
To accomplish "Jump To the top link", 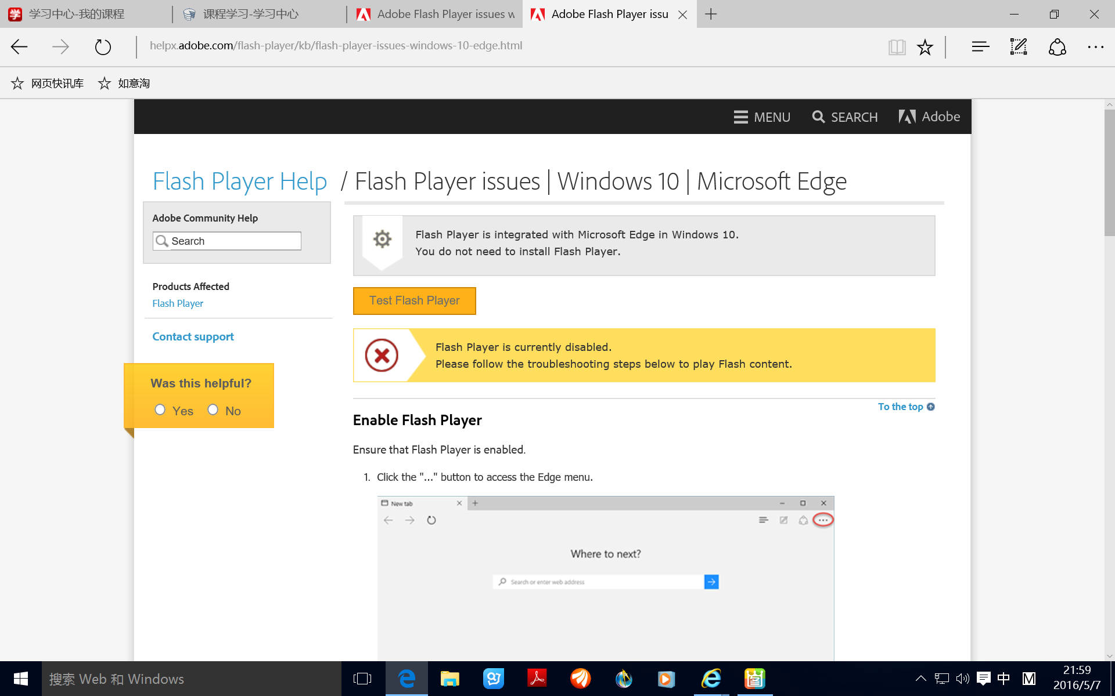I will click(x=906, y=407).
